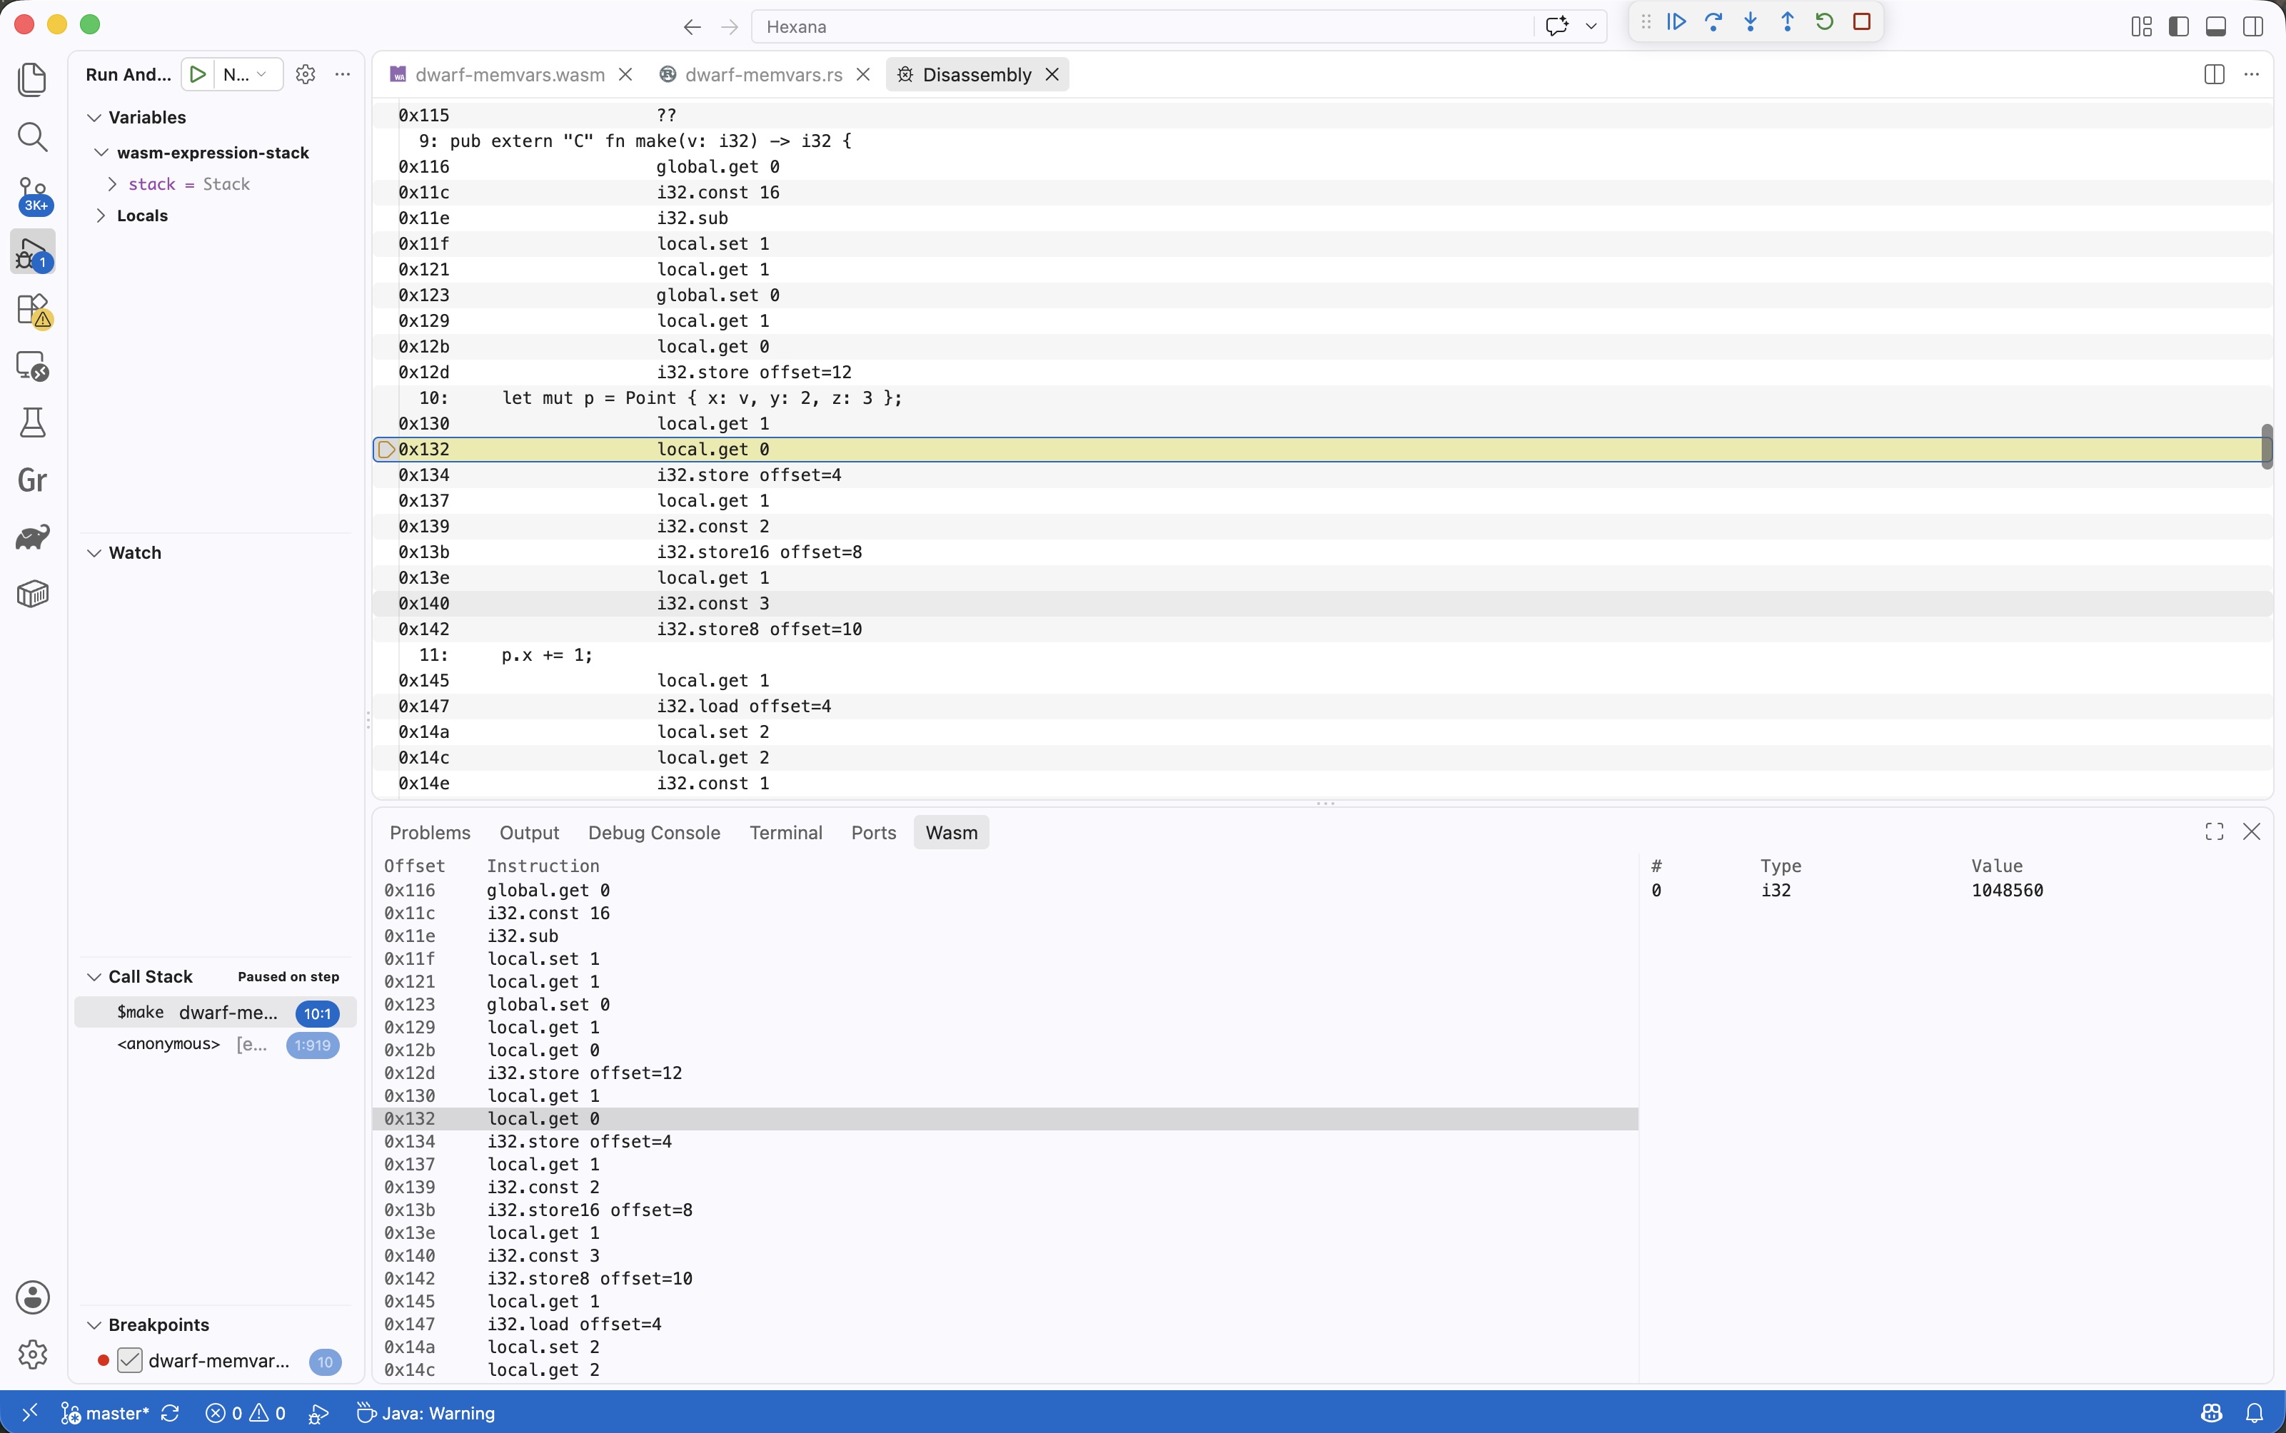Maximize the bottom panel size

coord(2214,831)
